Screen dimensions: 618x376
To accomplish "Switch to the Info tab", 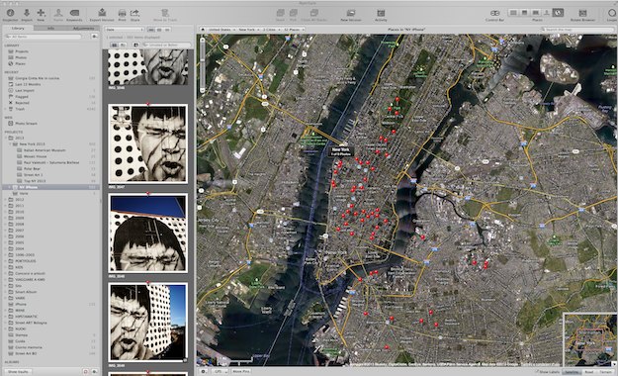I will (x=50, y=29).
